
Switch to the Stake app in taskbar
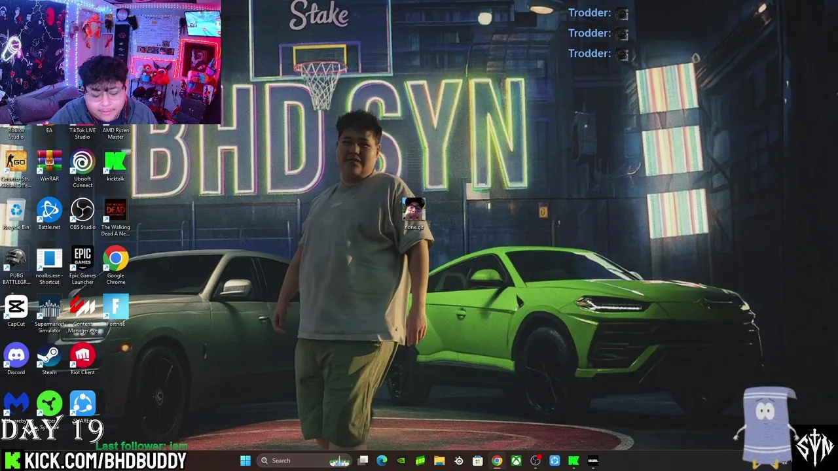(x=593, y=461)
